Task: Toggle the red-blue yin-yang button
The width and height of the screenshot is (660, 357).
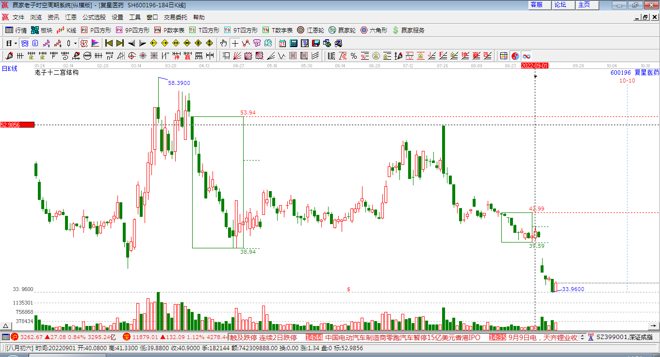Action: pos(515,56)
